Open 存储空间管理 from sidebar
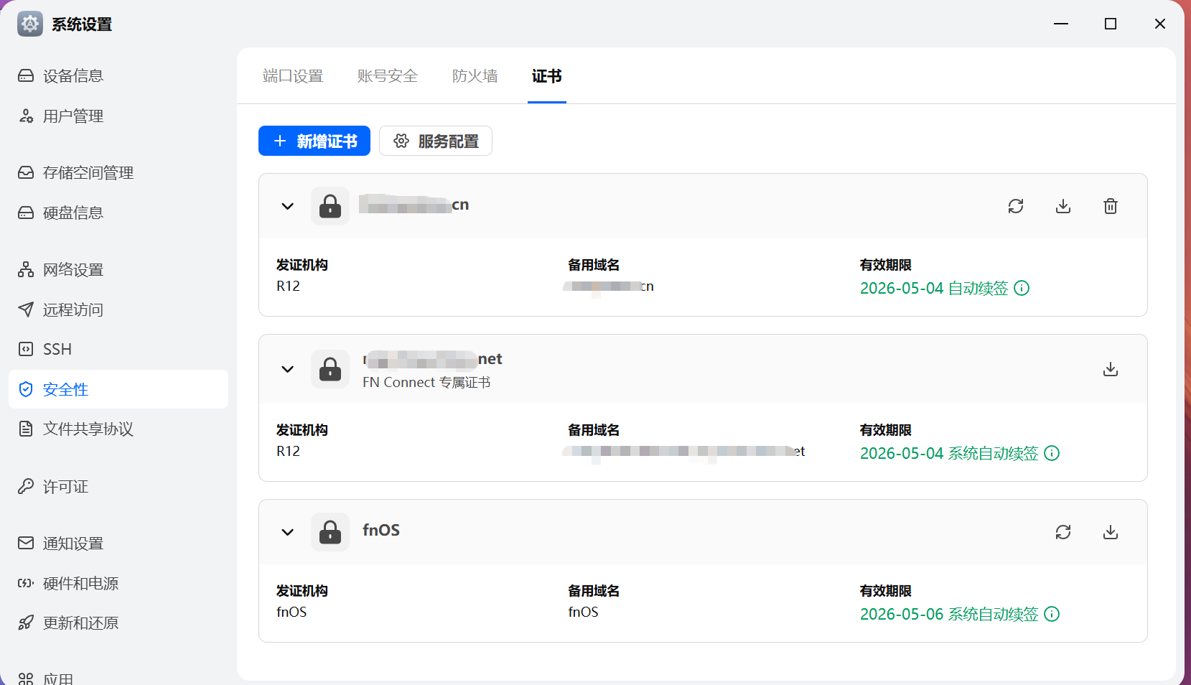Image resolution: width=1191 pixels, height=685 pixels. [88, 173]
